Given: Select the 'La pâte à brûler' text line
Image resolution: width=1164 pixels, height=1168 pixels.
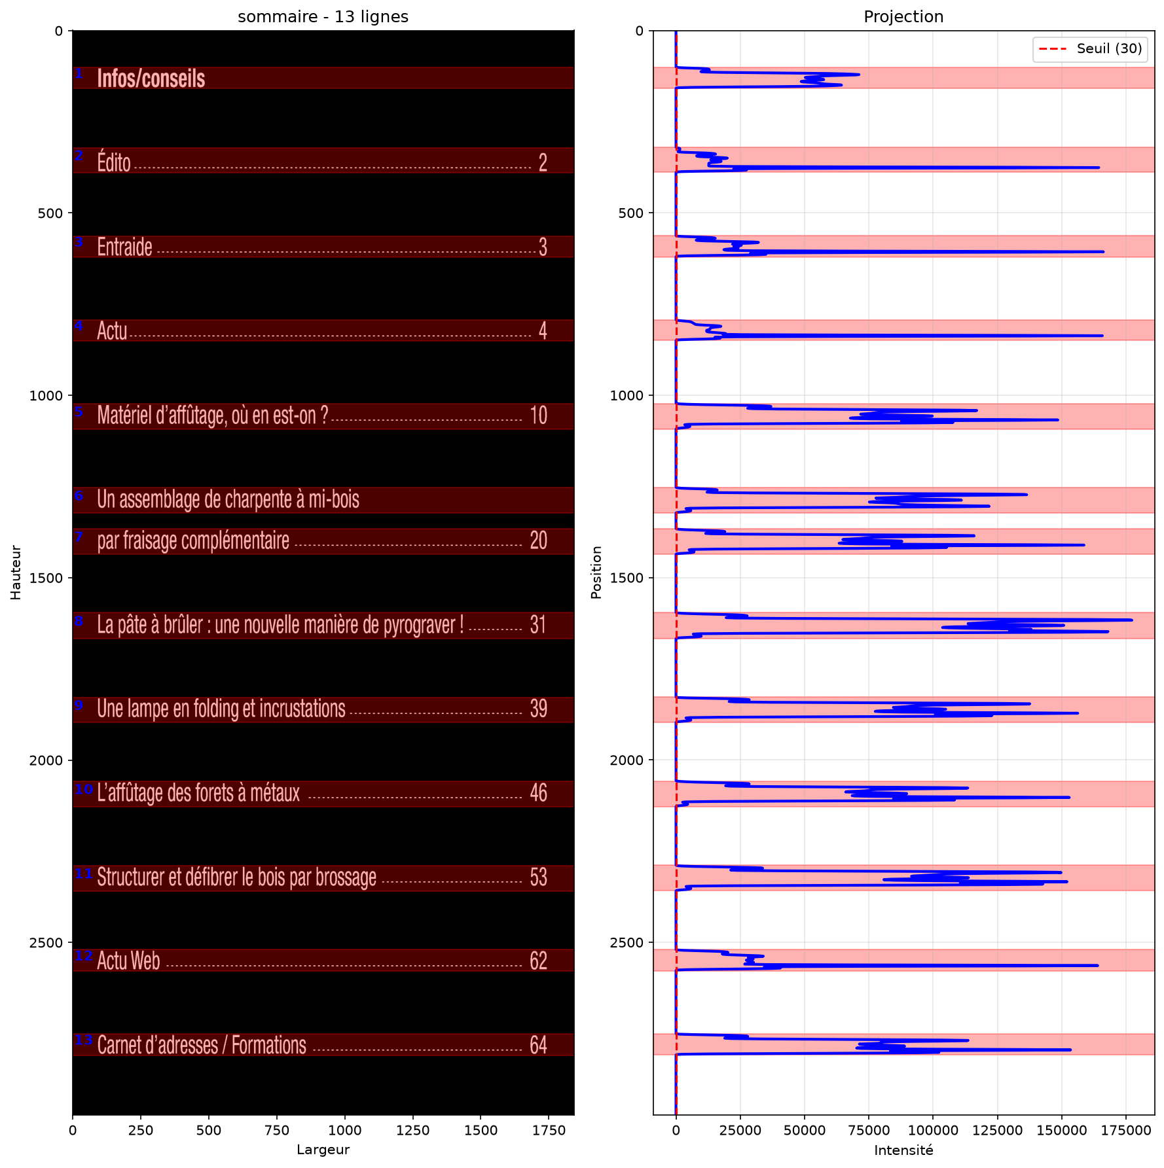Looking at the screenshot, I should click(323, 626).
